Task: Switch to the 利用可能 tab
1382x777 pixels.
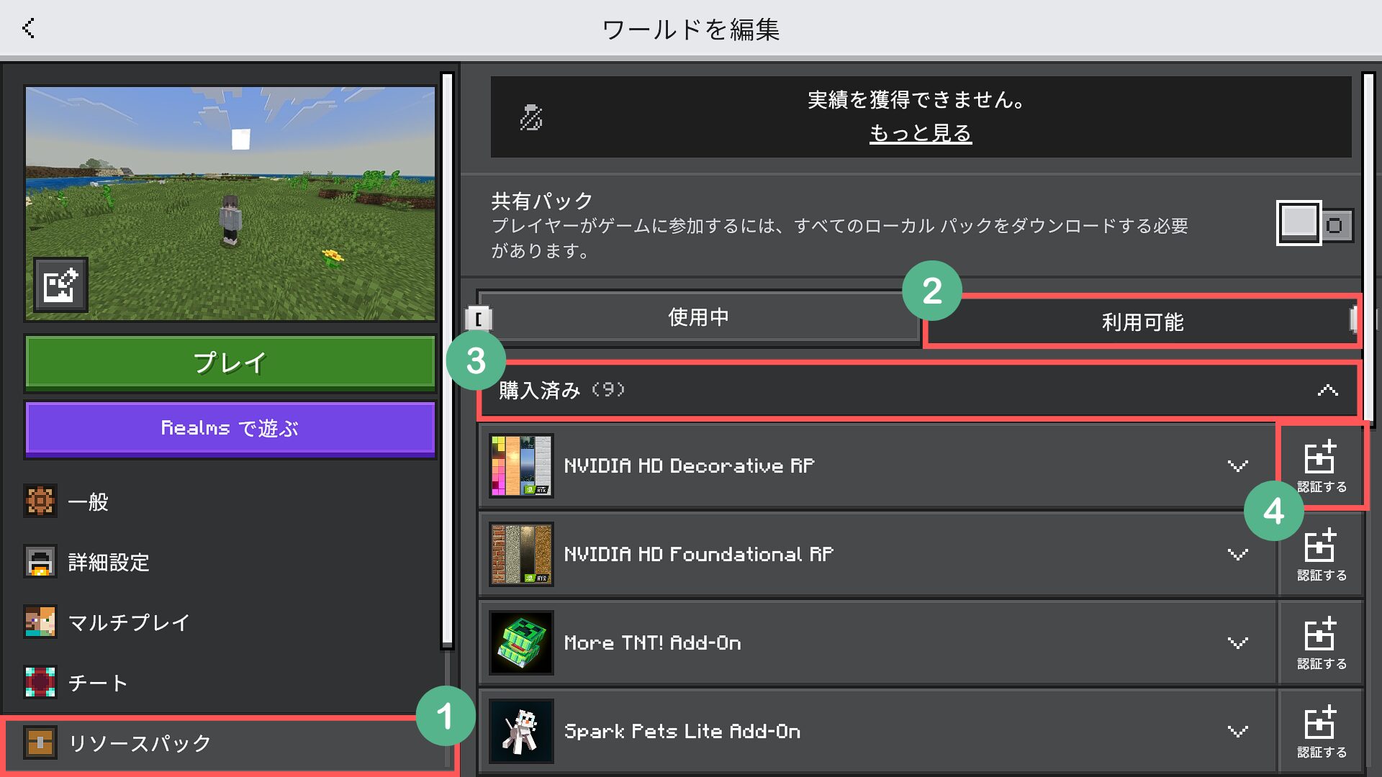Action: click(1142, 322)
